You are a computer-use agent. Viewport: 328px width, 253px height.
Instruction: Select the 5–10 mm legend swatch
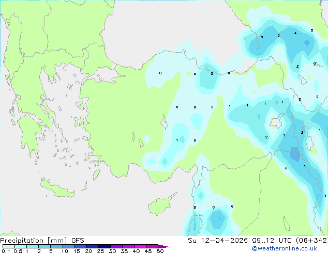56,246
